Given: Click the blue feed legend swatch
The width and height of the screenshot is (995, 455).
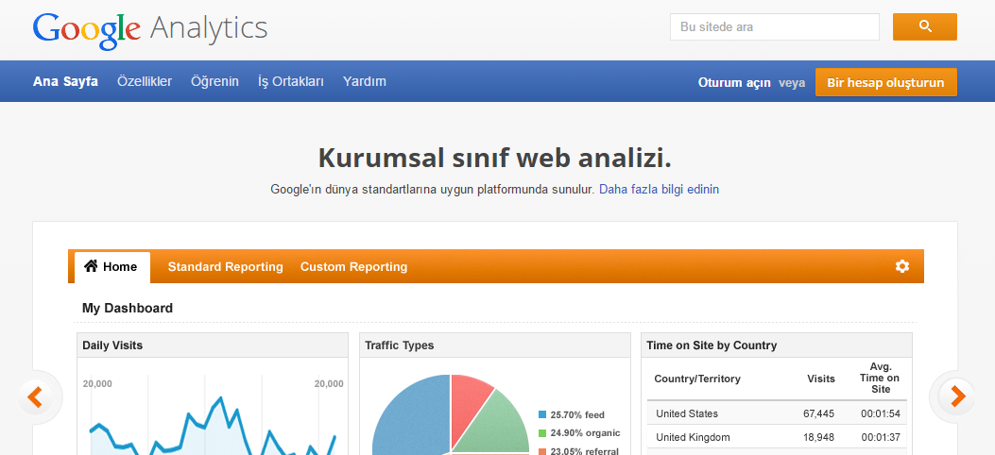Looking at the screenshot, I should tap(542, 414).
